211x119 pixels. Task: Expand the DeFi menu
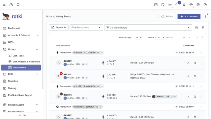21,74
